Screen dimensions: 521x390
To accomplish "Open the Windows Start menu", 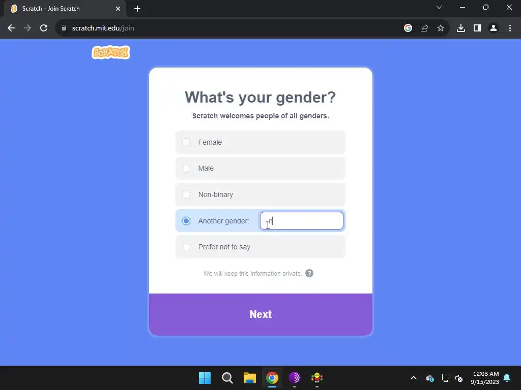I will pos(205,378).
